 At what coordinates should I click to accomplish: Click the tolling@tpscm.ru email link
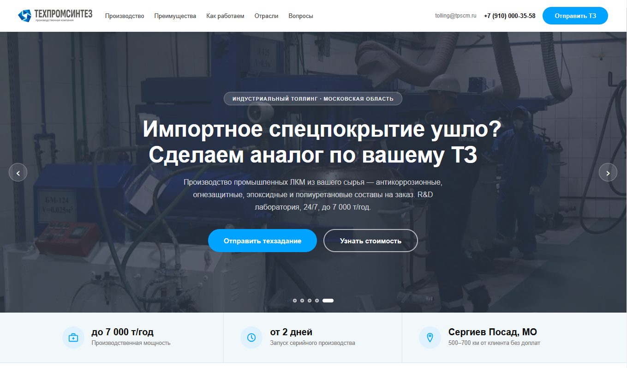point(455,16)
